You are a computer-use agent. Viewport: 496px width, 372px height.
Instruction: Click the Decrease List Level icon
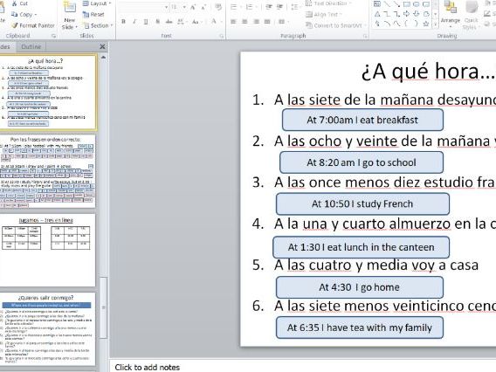[269, 7]
